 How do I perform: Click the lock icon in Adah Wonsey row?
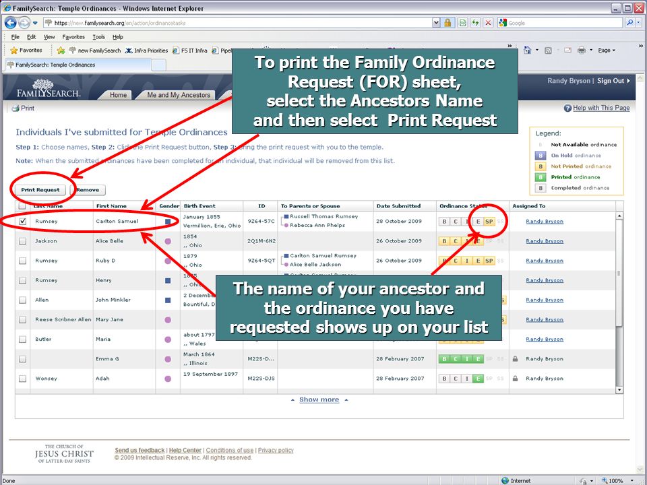(x=515, y=378)
